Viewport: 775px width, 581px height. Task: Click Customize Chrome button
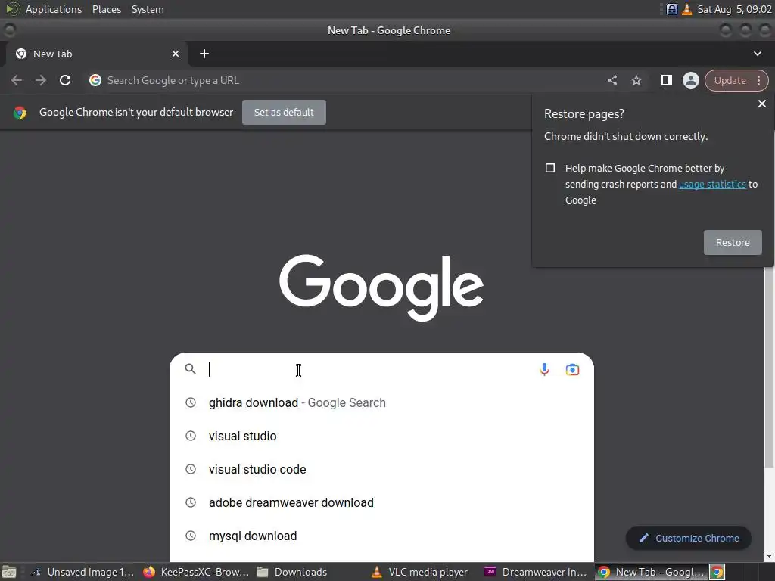[689, 539]
